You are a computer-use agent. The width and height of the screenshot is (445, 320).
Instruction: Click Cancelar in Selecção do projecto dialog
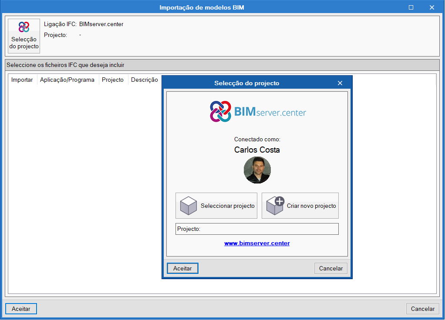tap(330, 268)
